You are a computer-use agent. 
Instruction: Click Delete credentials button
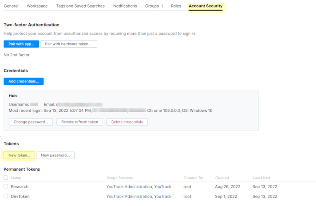(x=127, y=122)
